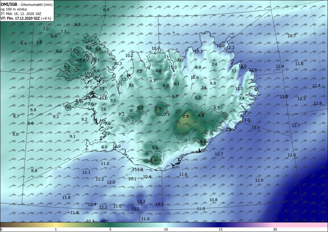Click the minimum value '2.9' over the glacier

[186, 116]
